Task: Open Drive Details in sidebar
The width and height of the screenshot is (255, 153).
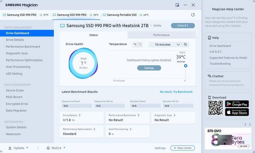Action: coord(15,40)
